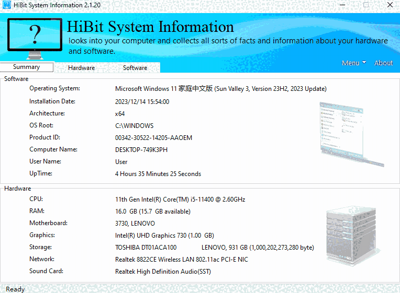
Task: Click the HiBit app icon in title bar
Action: (6, 5)
